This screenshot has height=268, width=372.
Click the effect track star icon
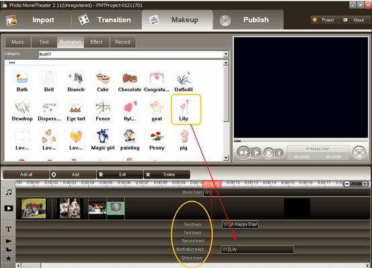tap(9, 259)
